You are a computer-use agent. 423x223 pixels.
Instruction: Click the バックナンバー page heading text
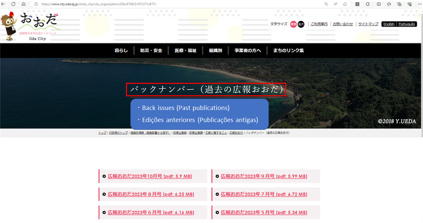click(206, 89)
